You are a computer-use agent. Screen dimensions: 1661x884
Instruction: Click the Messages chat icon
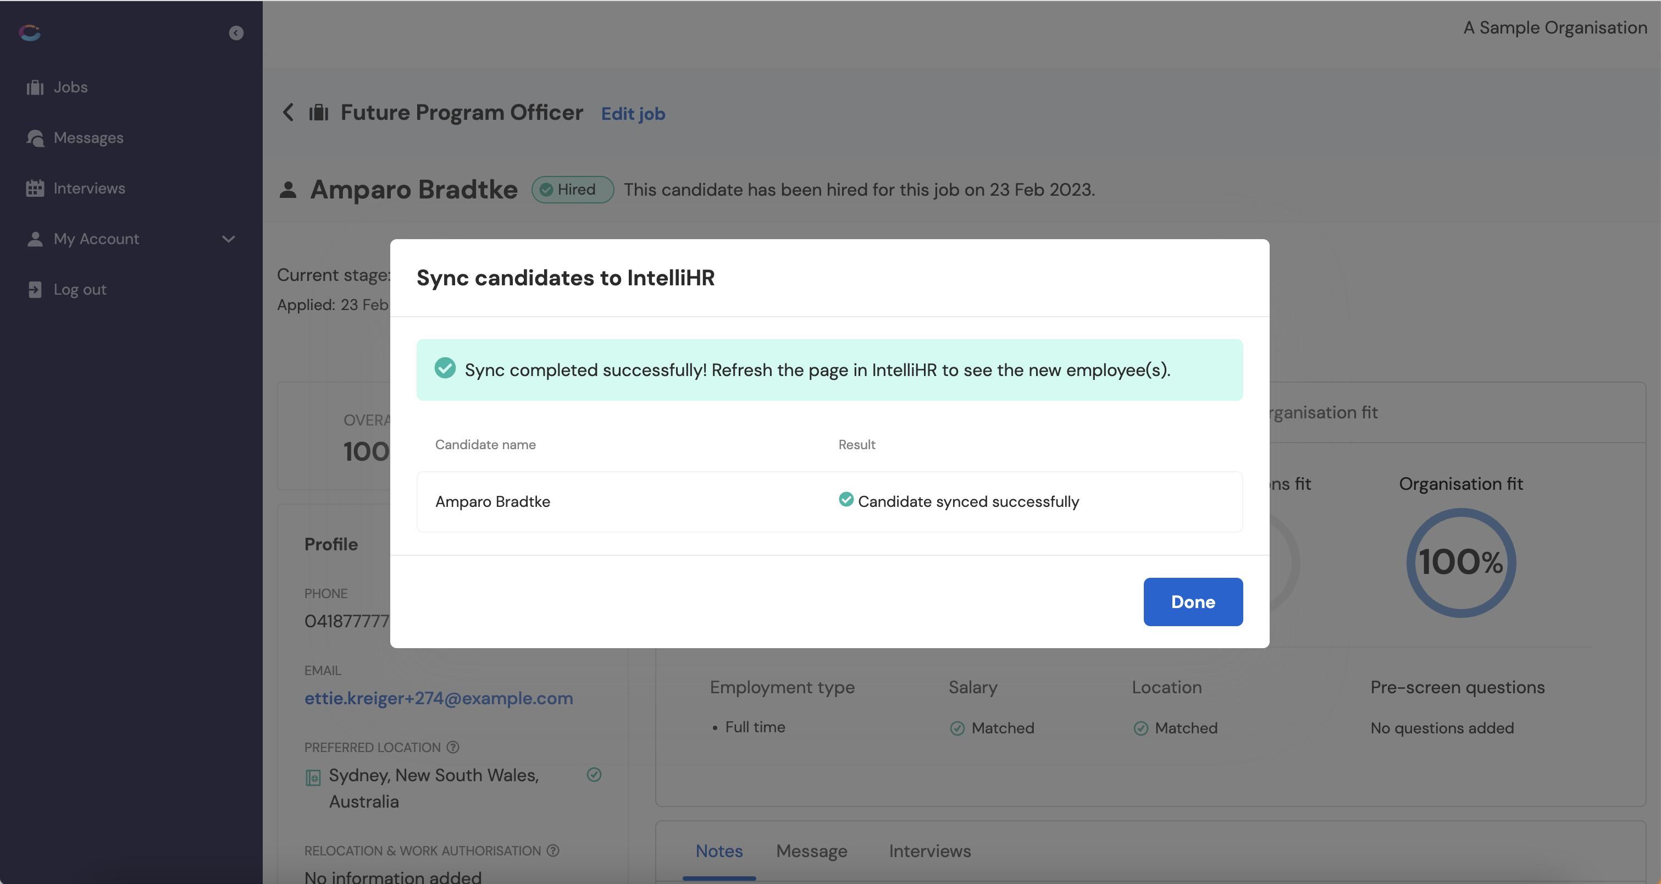35,138
